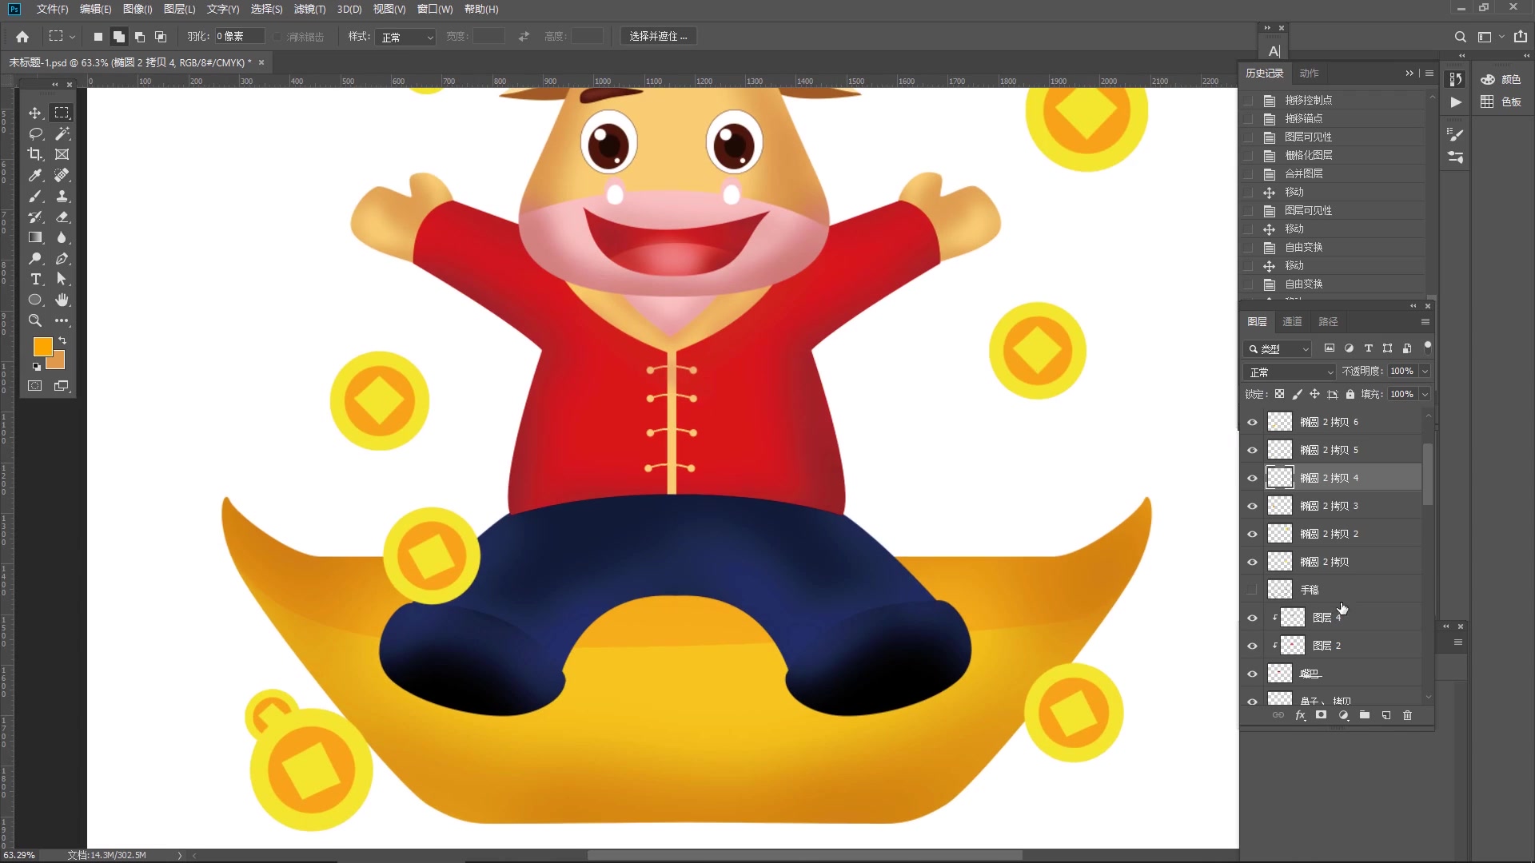Select the Magic Wand tool
This screenshot has width=1535, height=863.
(x=62, y=133)
